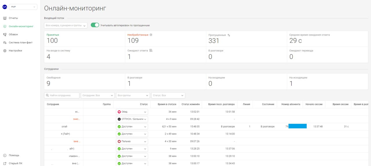
Task: Toggle the автоперезвон по пропущенным switch
Action: (x=95, y=25)
